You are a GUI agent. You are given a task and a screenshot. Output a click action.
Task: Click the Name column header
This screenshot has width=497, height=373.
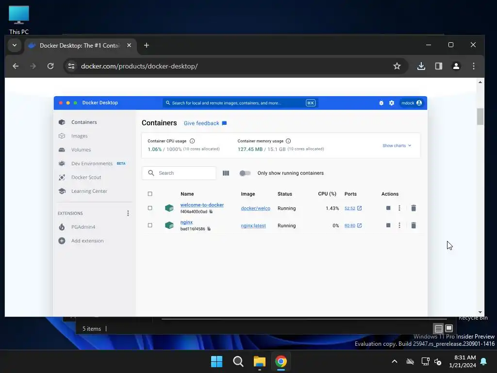[187, 194]
